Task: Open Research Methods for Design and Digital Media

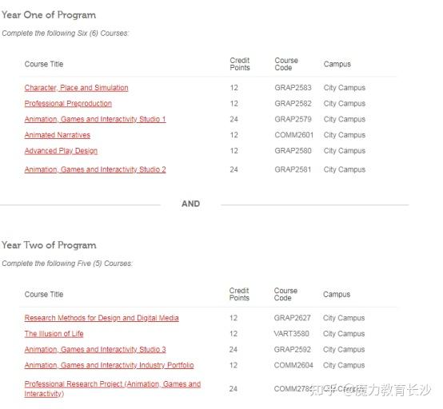Action: pos(102,318)
